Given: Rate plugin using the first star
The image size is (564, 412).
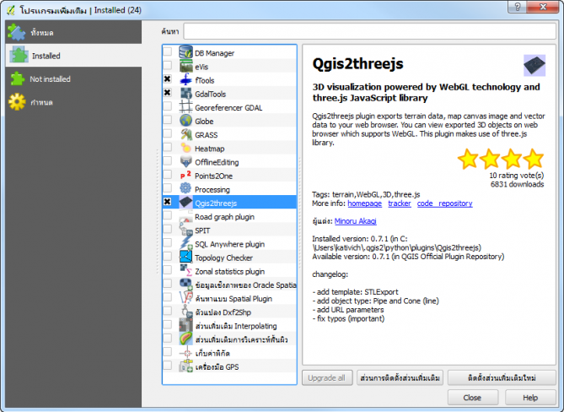Looking at the screenshot, I should point(468,159).
